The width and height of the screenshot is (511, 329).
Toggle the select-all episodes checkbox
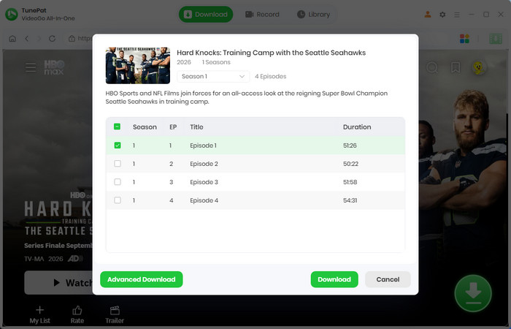[x=117, y=126]
